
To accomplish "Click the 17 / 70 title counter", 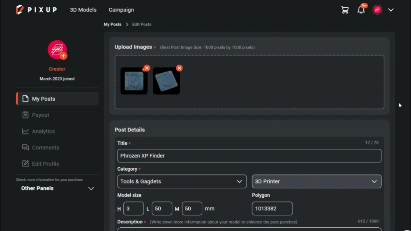I will [x=372, y=143].
